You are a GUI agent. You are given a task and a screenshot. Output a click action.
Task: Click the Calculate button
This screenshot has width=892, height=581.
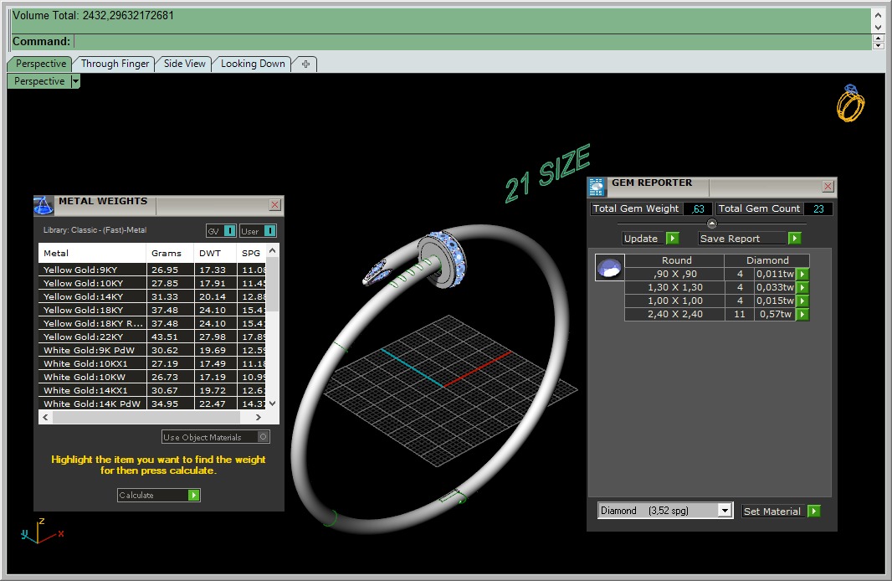159,495
